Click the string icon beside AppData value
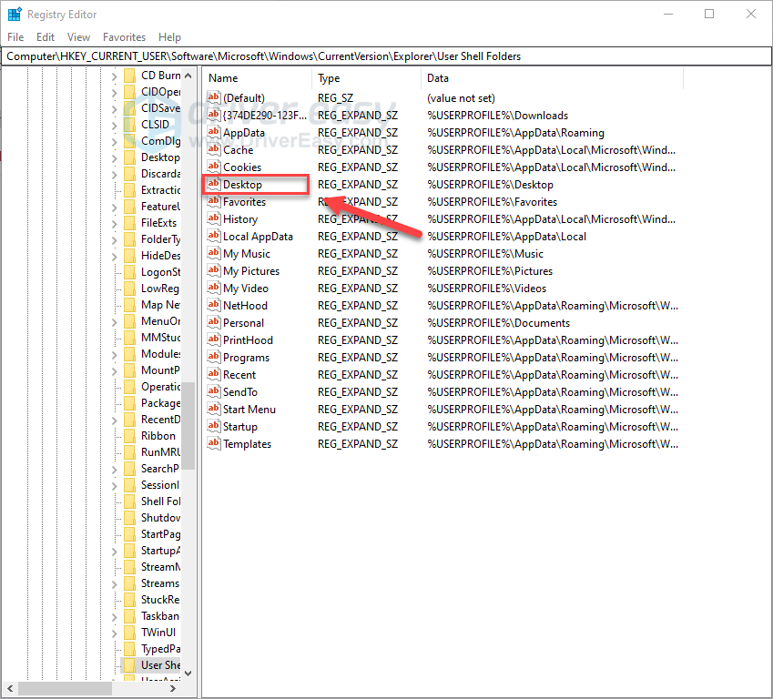This screenshot has height=699, width=773. tap(213, 132)
